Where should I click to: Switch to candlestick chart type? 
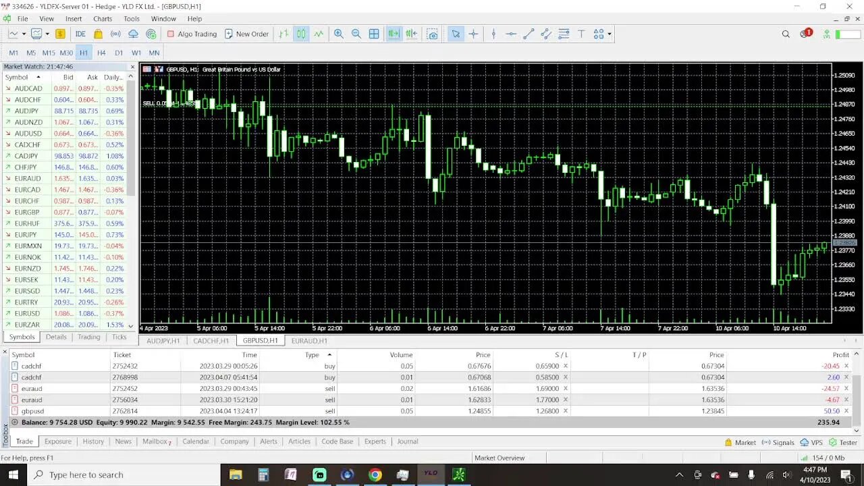301,34
